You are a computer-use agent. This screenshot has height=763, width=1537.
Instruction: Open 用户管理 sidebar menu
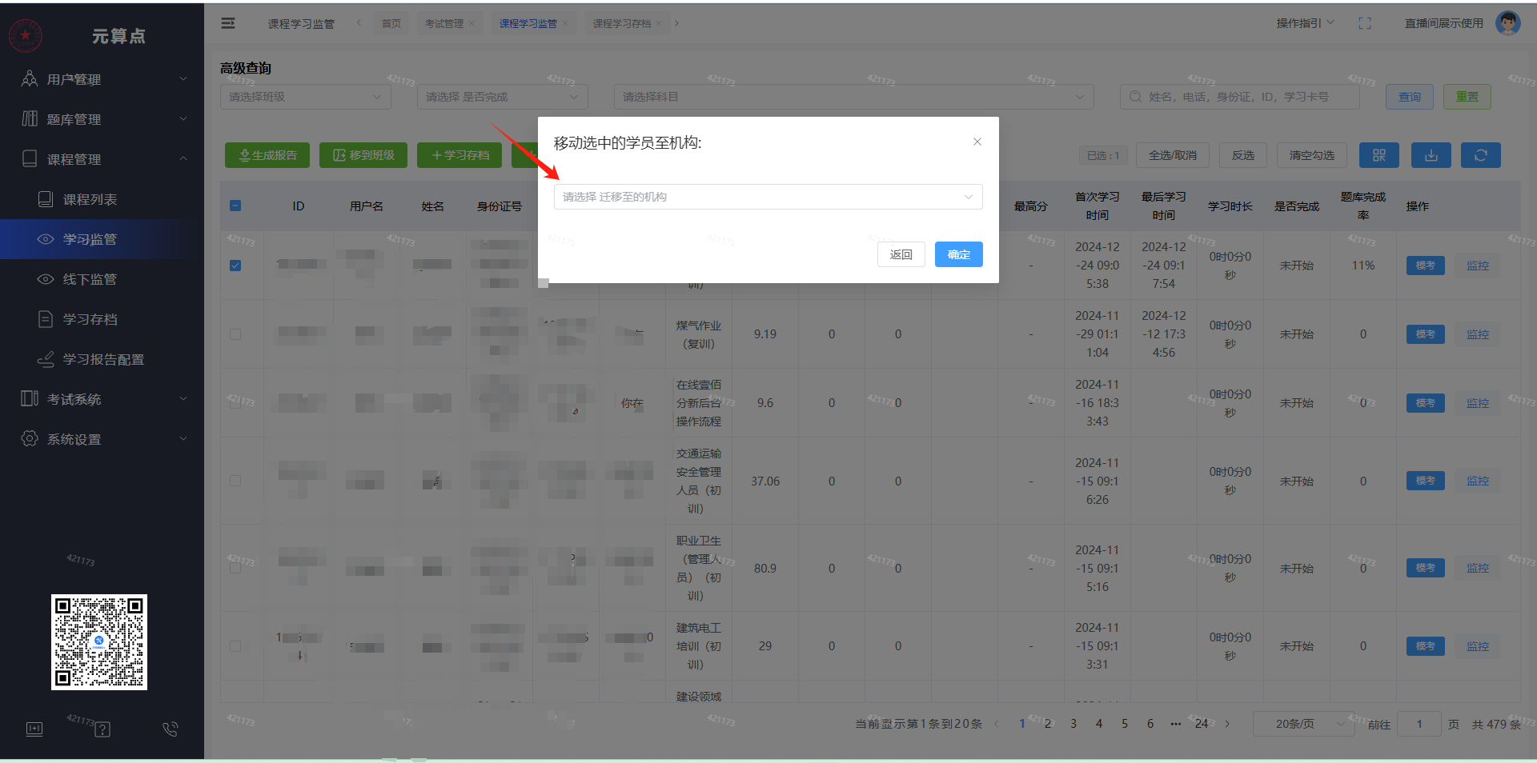pos(102,79)
